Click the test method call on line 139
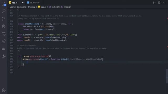This screenshot has height=94, width=168. 42,29
